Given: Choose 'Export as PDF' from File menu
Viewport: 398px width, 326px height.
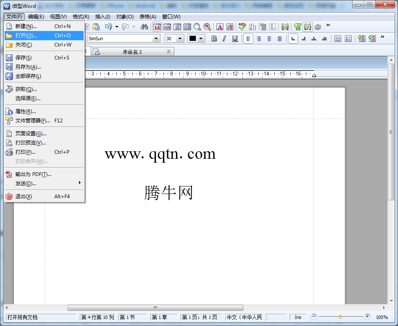Looking at the screenshot, I should 33,174.
